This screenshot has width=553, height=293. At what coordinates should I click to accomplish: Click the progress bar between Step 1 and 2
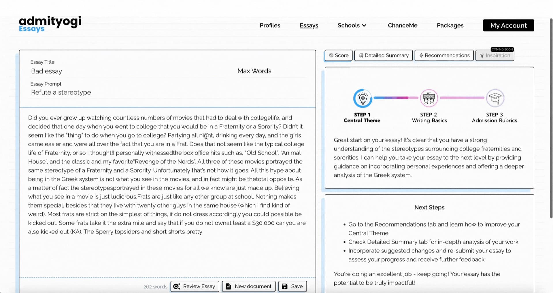pyautogui.click(x=396, y=98)
